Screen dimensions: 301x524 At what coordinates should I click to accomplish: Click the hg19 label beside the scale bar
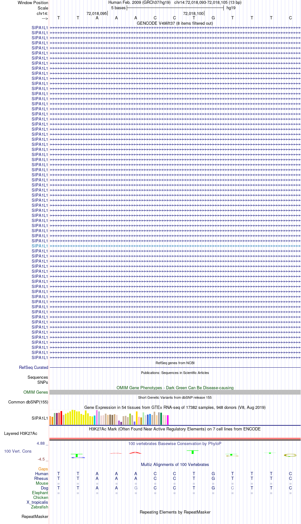tap(231, 8)
